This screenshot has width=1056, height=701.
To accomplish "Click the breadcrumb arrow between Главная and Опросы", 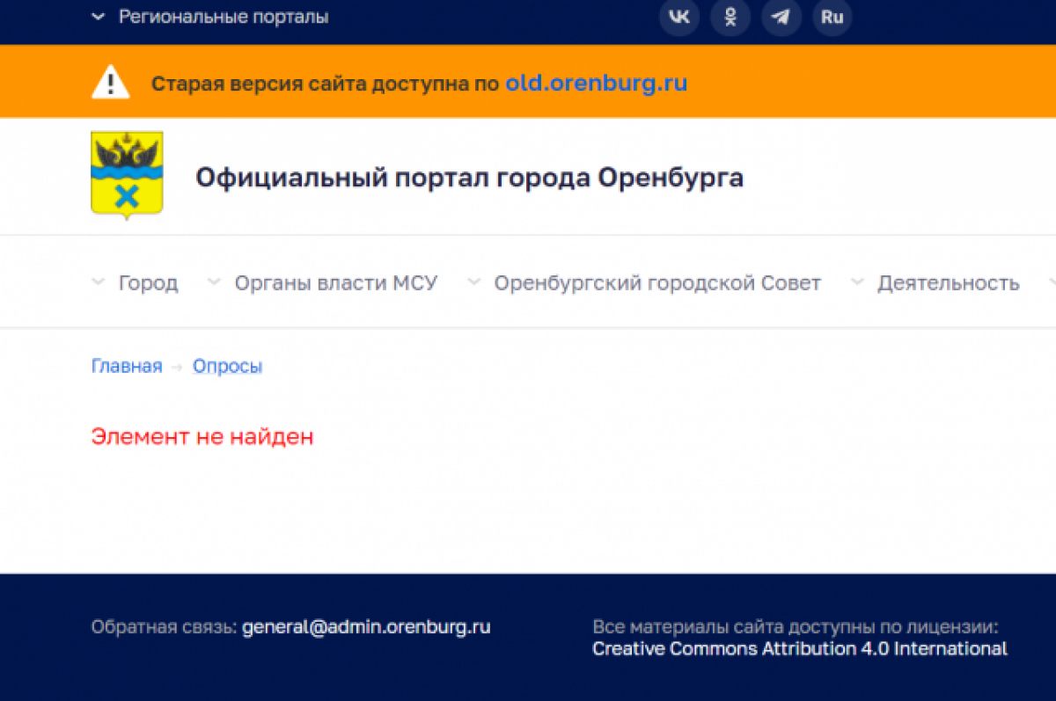I will coord(179,366).
